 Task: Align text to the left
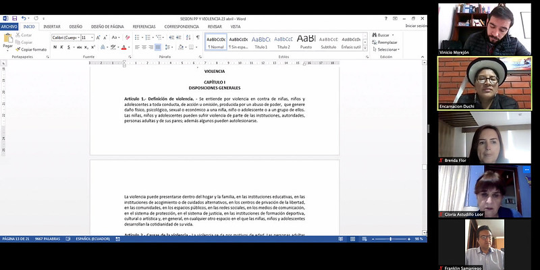(137, 47)
